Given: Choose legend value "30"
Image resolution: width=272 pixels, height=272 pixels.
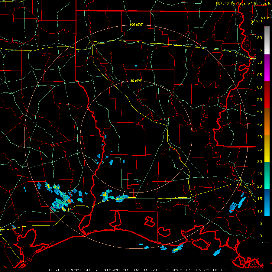Looking at the screenshot, I should click(x=260, y=161).
